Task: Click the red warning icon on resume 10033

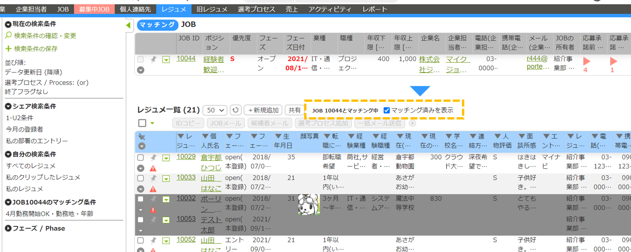Action: [153, 189]
